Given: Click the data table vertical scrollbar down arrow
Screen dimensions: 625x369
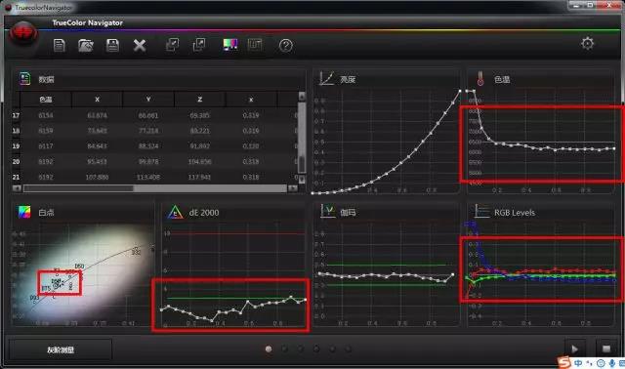Looking at the screenshot, I should pyautogui.click(x=302, y=179).
